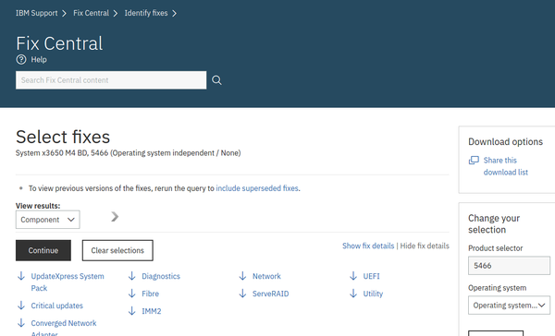The height and width of the screenshot is (336, 555).
Task: Click the gray chevron next to Component dropdown
Action: coord(115,217)
